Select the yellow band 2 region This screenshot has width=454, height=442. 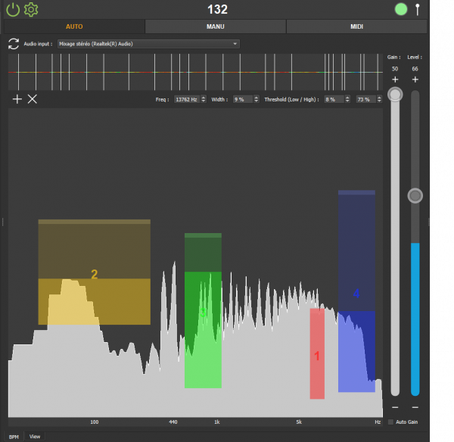coord(94,273)
